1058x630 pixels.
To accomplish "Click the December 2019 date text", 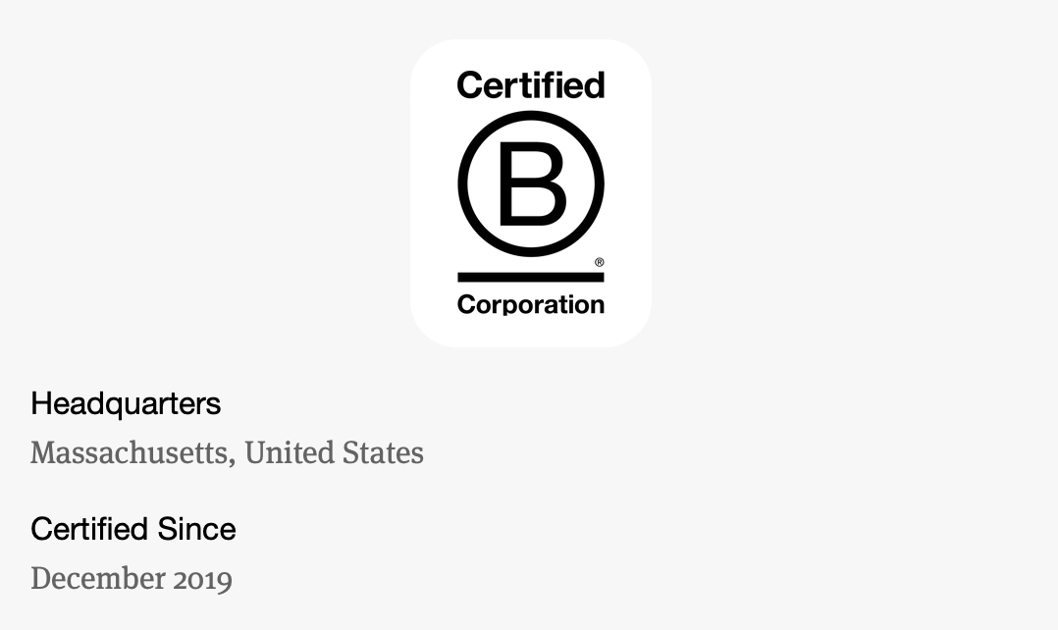I will coord(132,578).
